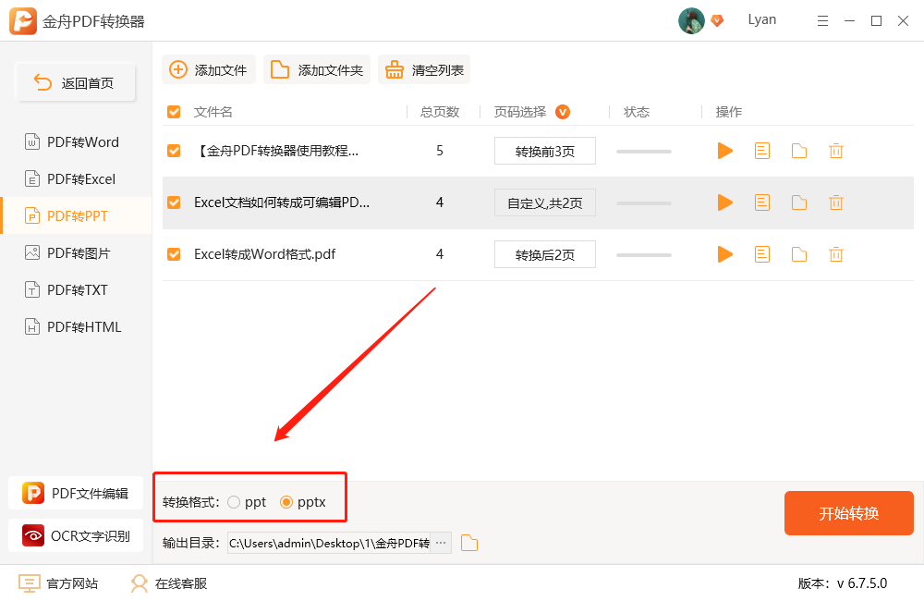924x601 pixels.
Task: Open output folder icon in 金舟PDF转换器使用教程 row
Action: [x=799, y=151]
